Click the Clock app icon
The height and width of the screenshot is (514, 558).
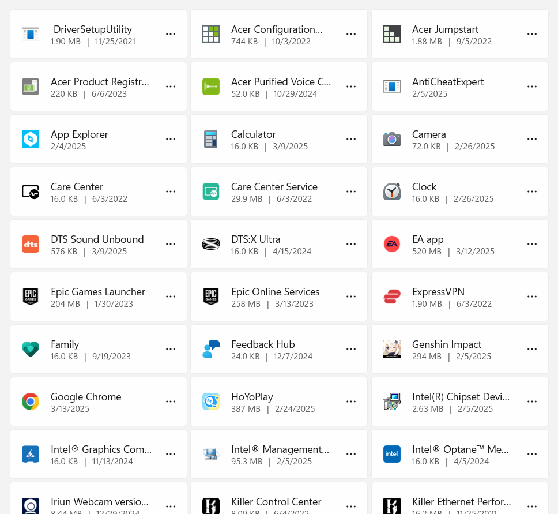(x=392, y=192)
